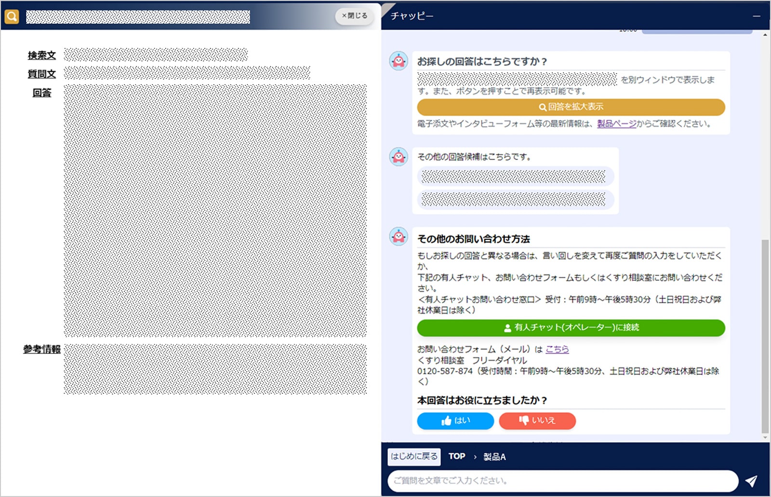The height and width of the screenshot is (497, 771).
Task: Click the bot avatar beside その他のお問い合わせ方法
Action: click(398, 237)
